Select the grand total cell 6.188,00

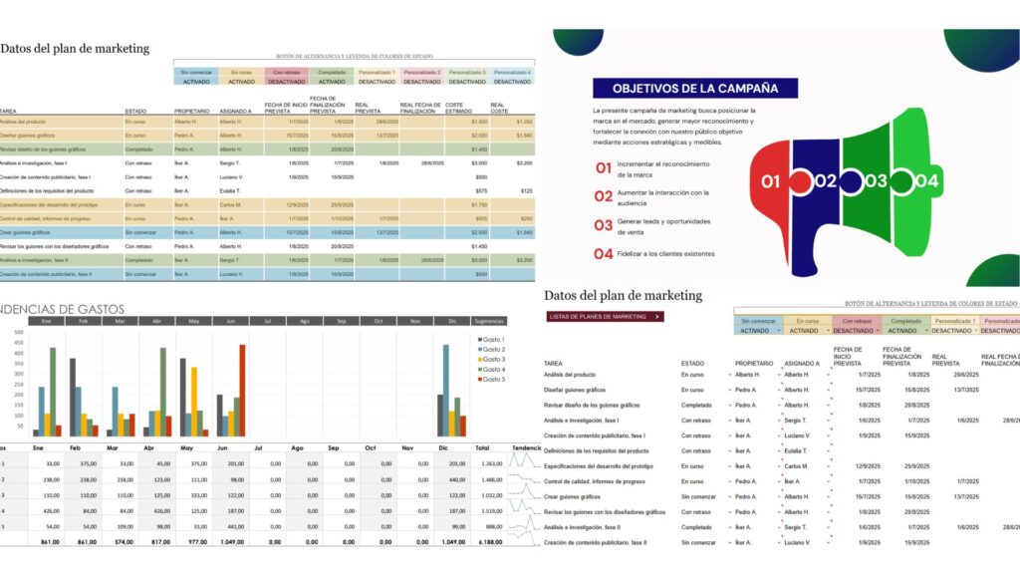pyautogui.click(x=489, y=541)
